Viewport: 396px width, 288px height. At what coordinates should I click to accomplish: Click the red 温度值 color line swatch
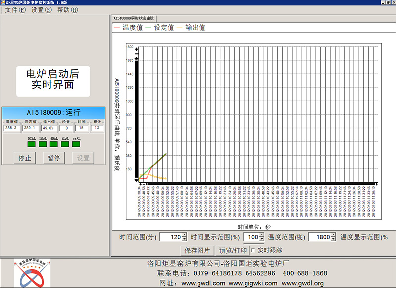[x=117, y=28]
